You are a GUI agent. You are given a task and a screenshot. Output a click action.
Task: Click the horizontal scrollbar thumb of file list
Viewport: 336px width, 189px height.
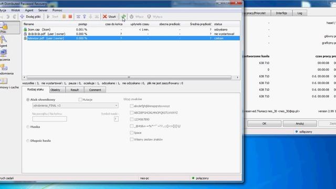pos(129,77)
